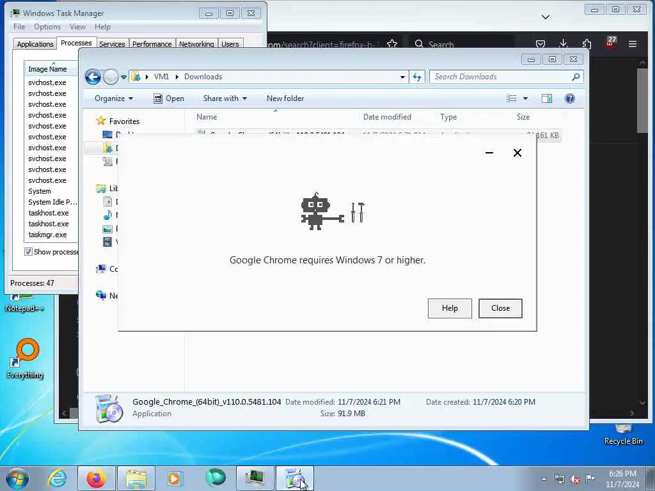This screenshot has height=491, width=655.
Task: Toggle Show processes from all users checkbox
Action: (x=28, y=252)
